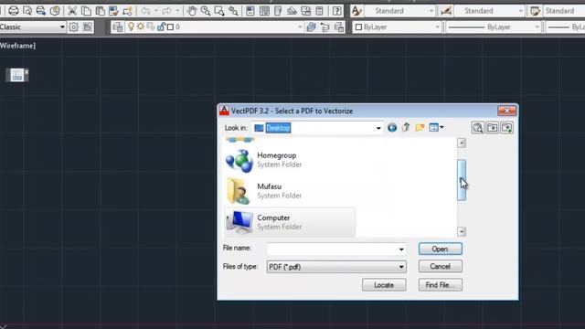Click the Find File... button
585x329 pixels.
(441, 285)
